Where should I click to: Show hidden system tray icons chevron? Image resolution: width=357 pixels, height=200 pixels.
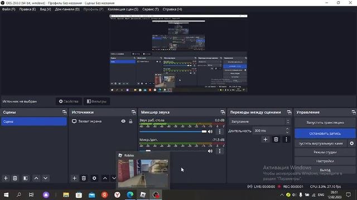point(282,195)
